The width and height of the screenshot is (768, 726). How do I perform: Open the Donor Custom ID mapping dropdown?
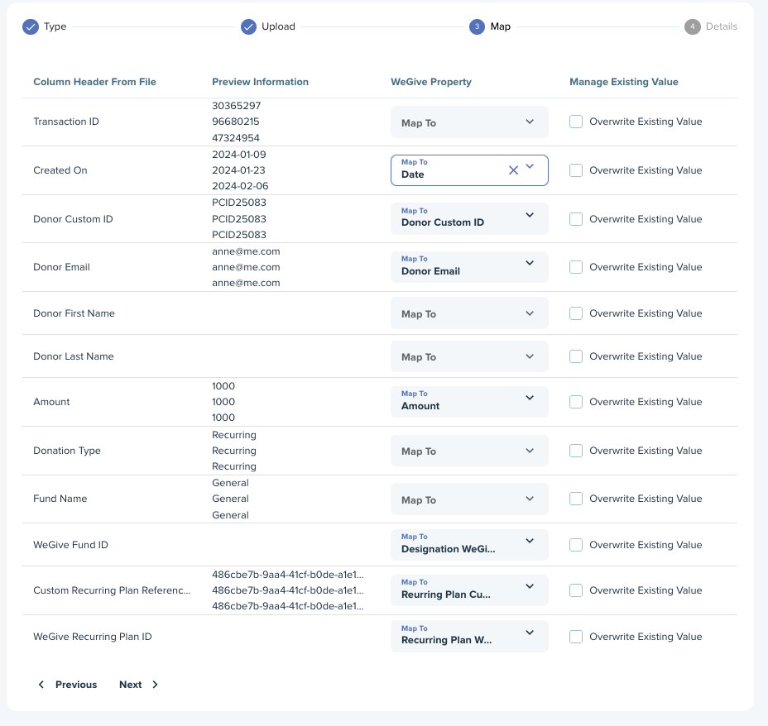(x=469, y=218)
